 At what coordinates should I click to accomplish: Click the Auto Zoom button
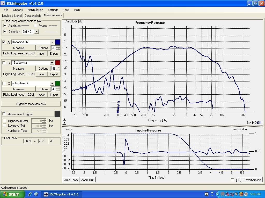pos(71,180)
